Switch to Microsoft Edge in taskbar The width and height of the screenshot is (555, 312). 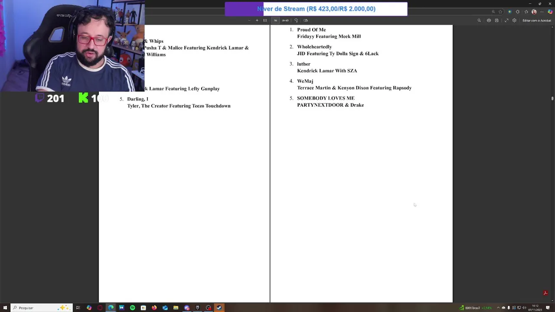click(x=111, y=308)
